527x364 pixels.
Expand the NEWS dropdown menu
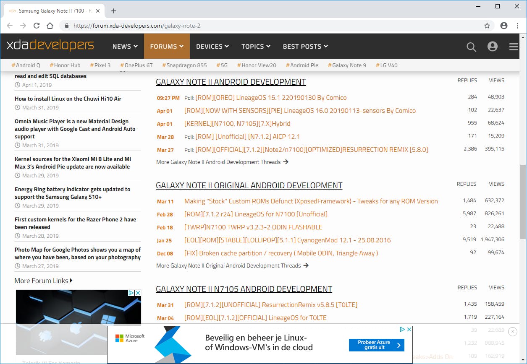tap(125, 47)
